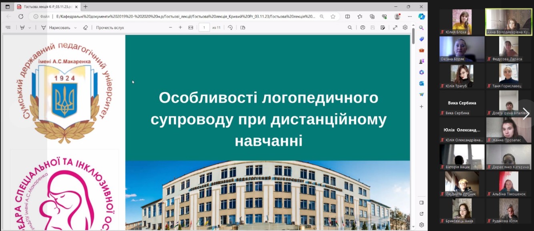The image size is (534, 231).
Task: Enter full screen PDF view
Action: coord(395,28)
